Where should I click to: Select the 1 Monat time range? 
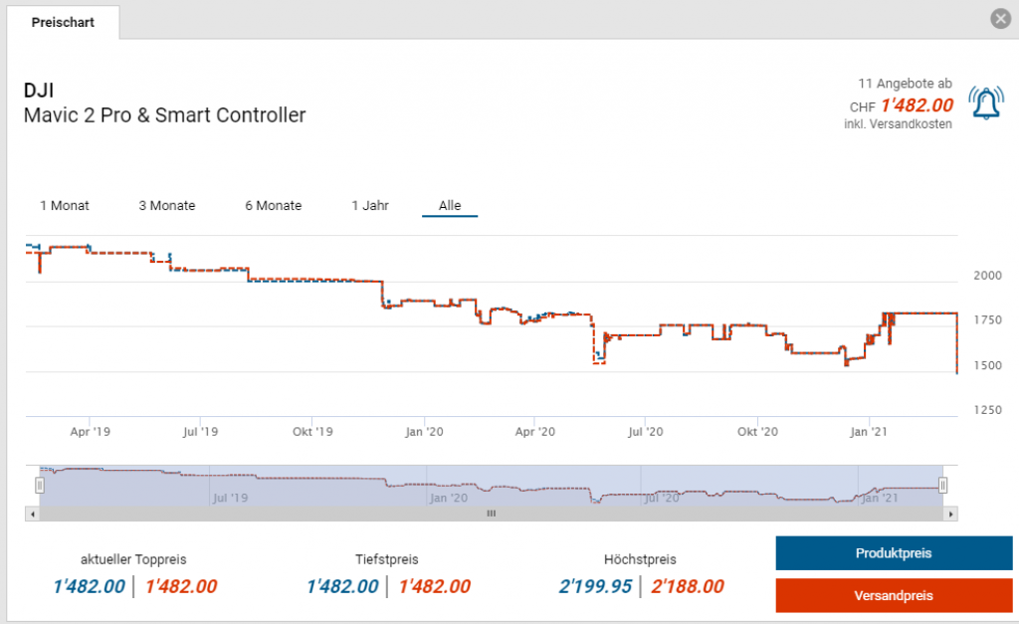[65, 206]
